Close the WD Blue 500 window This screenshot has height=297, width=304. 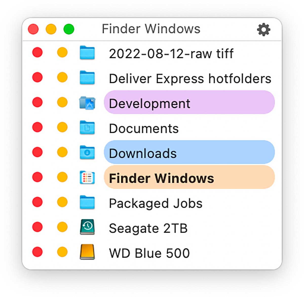tap(37, 252)
